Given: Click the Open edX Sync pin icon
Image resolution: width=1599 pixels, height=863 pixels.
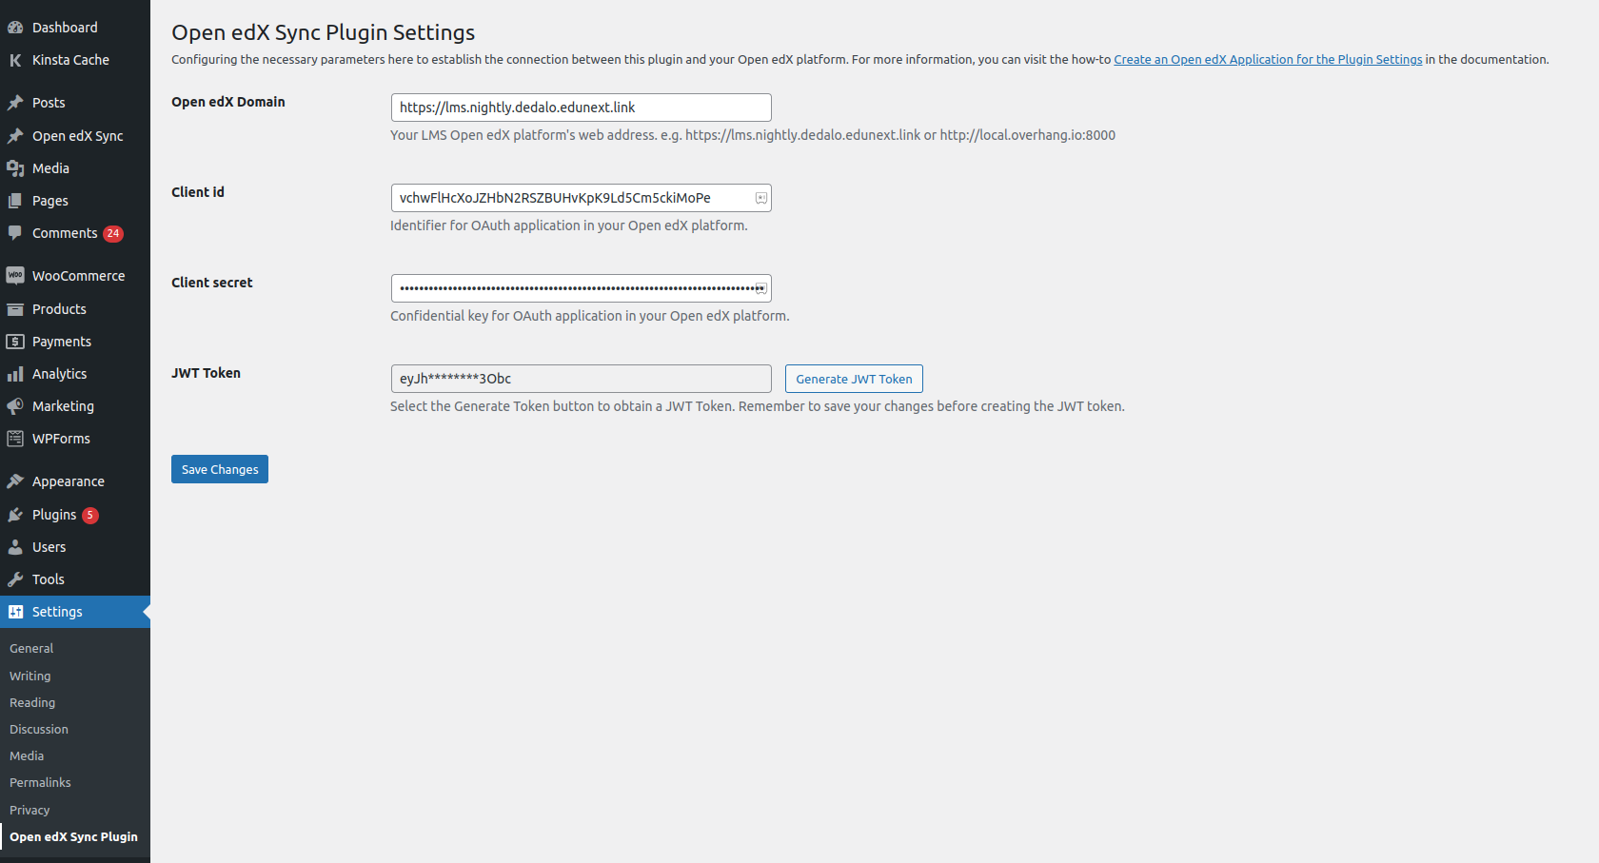Looking at the screenshot, I should [15, 136].
